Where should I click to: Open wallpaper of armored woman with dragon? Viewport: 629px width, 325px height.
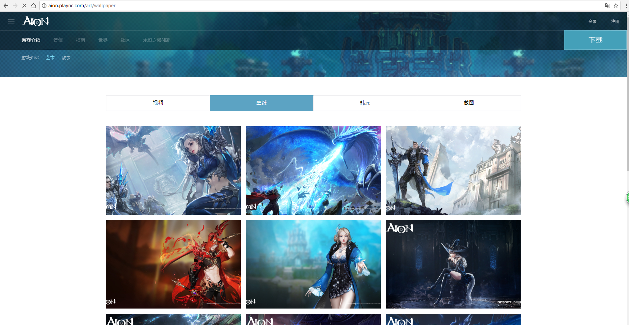click(173, 170)
